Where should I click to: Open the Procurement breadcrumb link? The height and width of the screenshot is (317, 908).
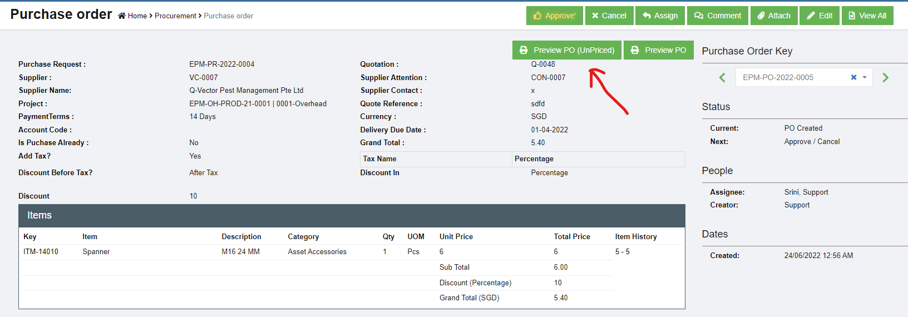[x=175, y=16]
